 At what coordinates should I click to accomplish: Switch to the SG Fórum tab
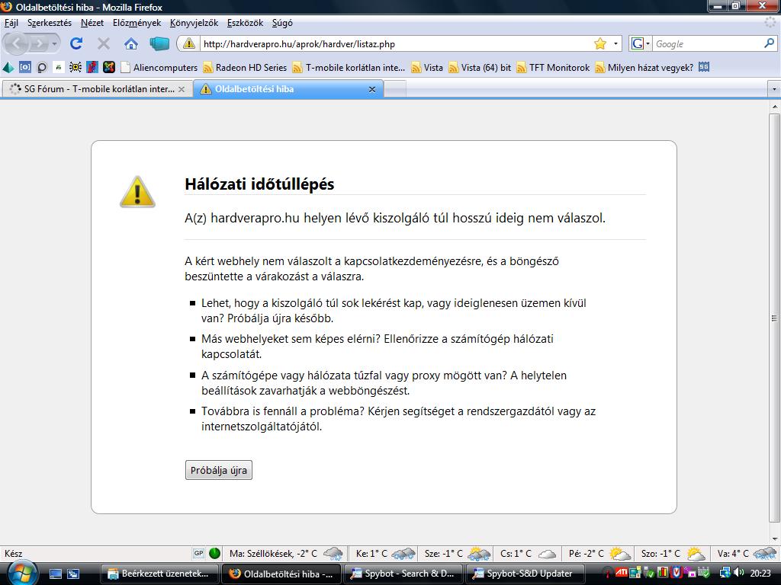pos(92,89)
